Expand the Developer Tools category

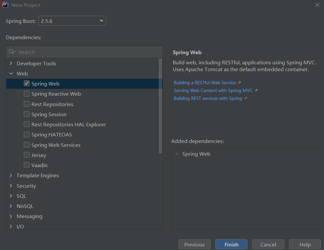(x=11, y=63)
